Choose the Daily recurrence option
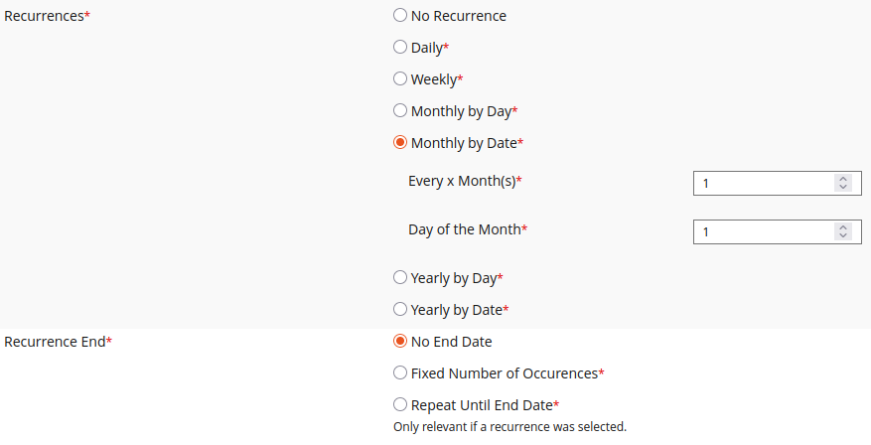871x445 pixels. [400, 47]
